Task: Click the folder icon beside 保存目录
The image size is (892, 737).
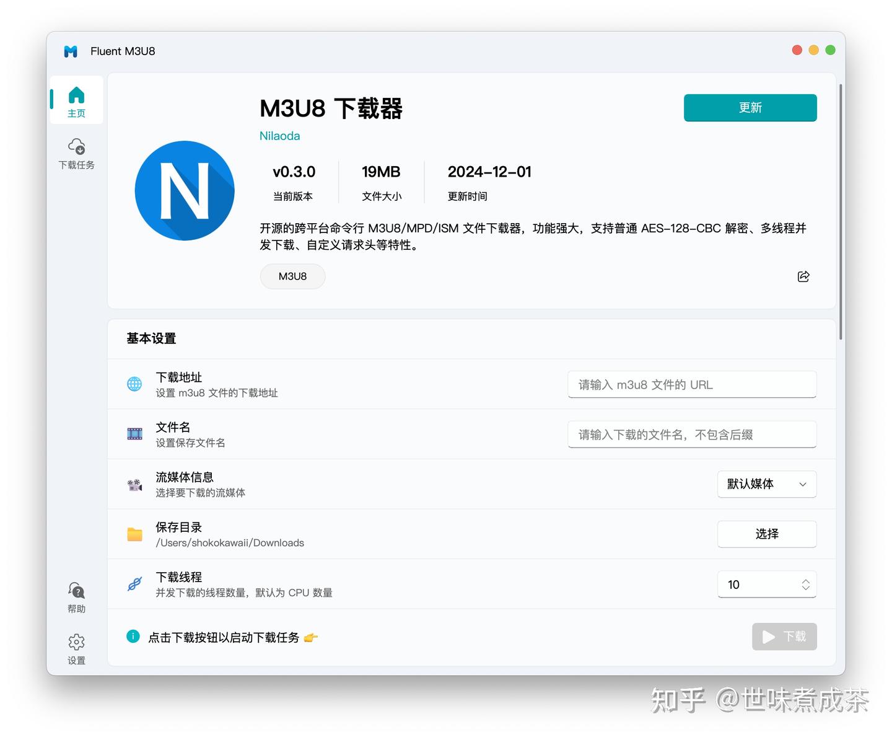Action: [134, 534]
